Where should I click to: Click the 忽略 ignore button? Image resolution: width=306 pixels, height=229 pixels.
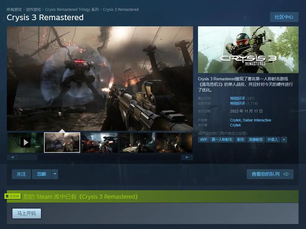pos(42,174)
